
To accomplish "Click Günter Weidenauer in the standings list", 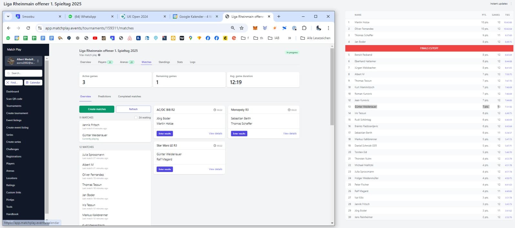I will pos(366,107).
